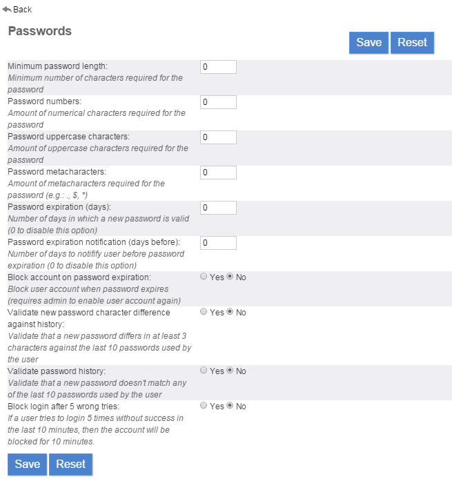The image size is (452, 479).
Task: Choose No for password character difference
Action: 230,312
